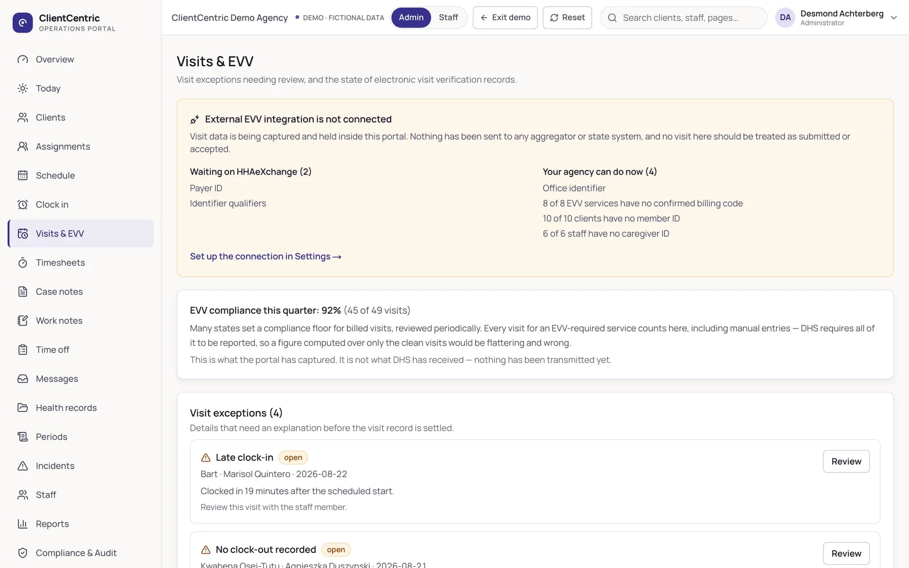The image size is (909, 568).
Task: Click the Health records folder icon
Action: (x=23, y=408)
